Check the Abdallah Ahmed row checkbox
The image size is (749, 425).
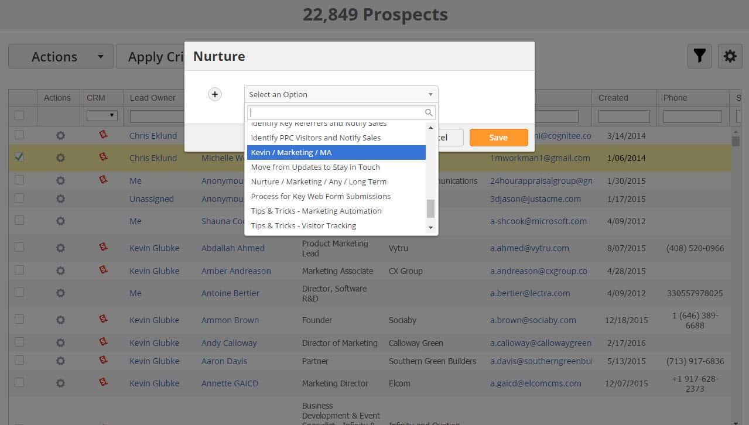(19, 247)
